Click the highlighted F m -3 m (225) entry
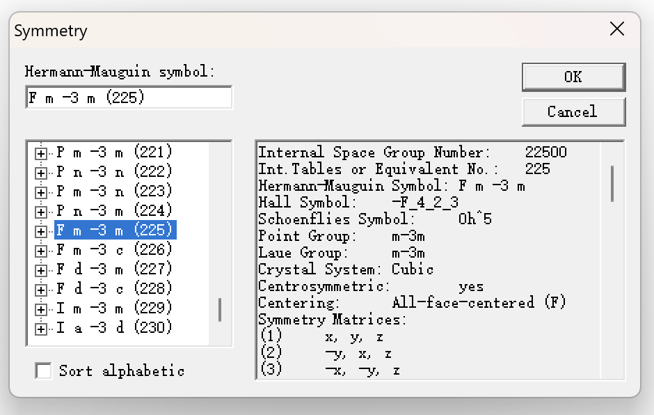654x415 pixels. 115,230
